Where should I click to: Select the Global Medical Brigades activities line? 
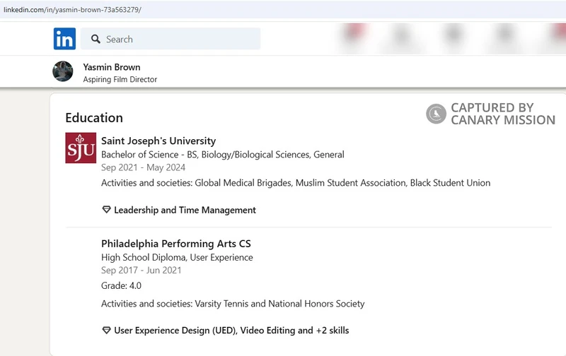(296, 183)
